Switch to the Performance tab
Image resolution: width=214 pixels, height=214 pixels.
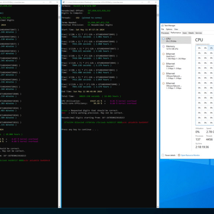[176, 33]
